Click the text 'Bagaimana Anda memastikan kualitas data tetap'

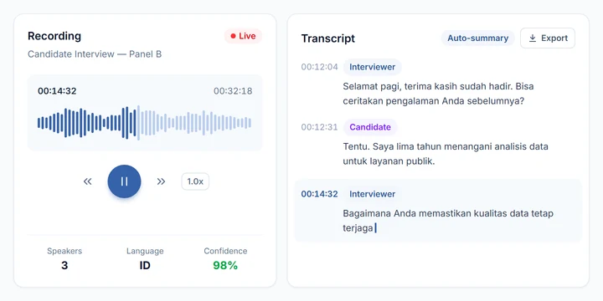[x=448, y=213]
